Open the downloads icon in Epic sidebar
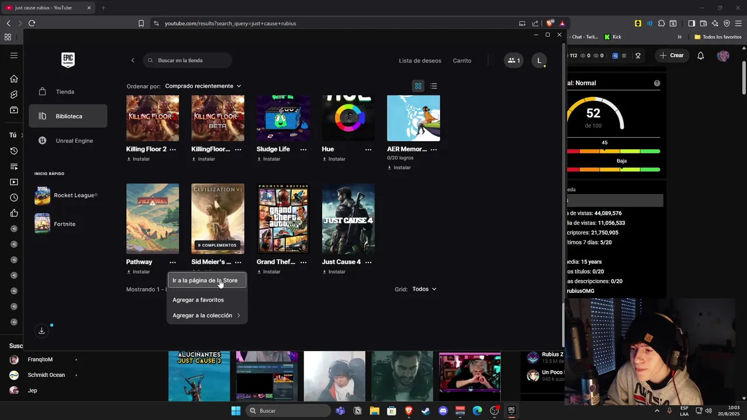The height and width of the screenshot is (420, 747). [x=41, y=331]
